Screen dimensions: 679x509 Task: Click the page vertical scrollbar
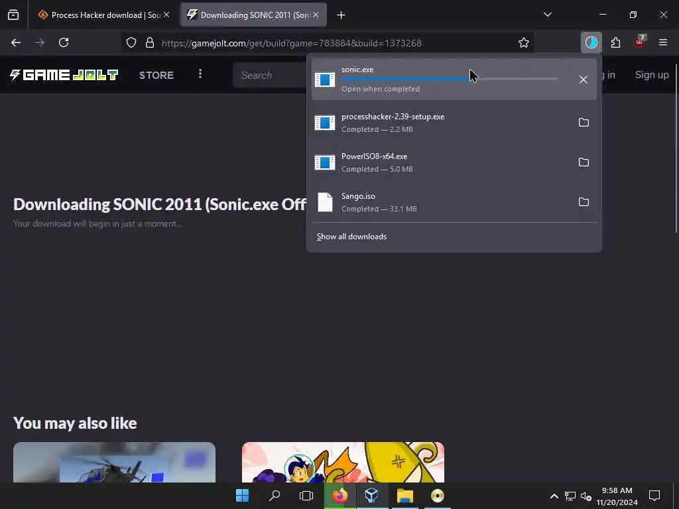pyautogui.click(x=675, y=149)
